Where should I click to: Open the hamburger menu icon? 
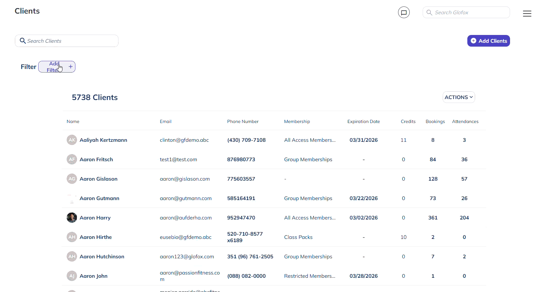pos(527,13)
